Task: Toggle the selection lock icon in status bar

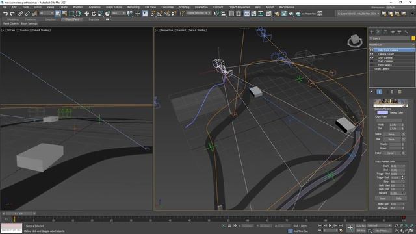Action: [229, 226]
